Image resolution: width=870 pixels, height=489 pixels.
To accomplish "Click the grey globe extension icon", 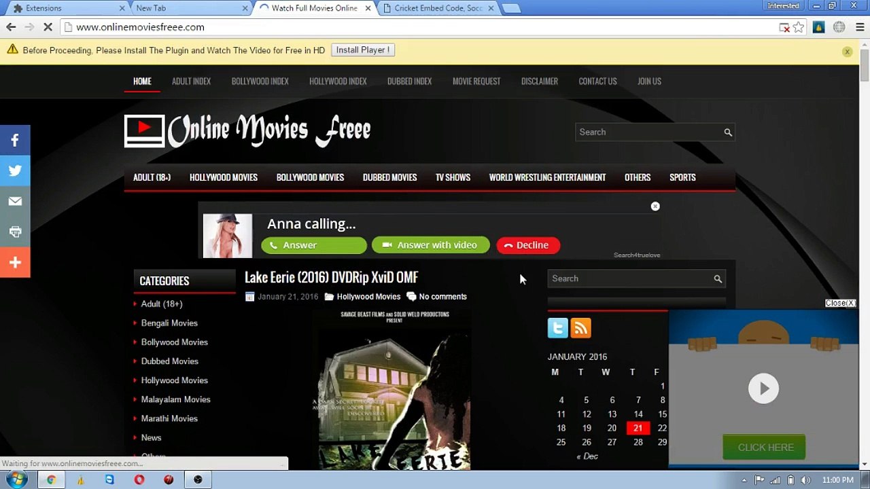I will [839, 28].
